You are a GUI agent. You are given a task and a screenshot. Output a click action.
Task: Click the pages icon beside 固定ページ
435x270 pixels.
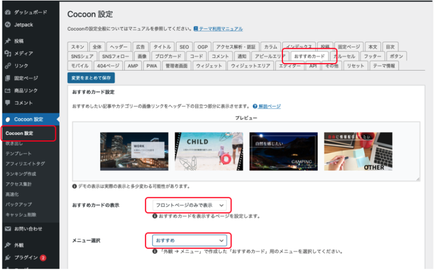point(8,78)
